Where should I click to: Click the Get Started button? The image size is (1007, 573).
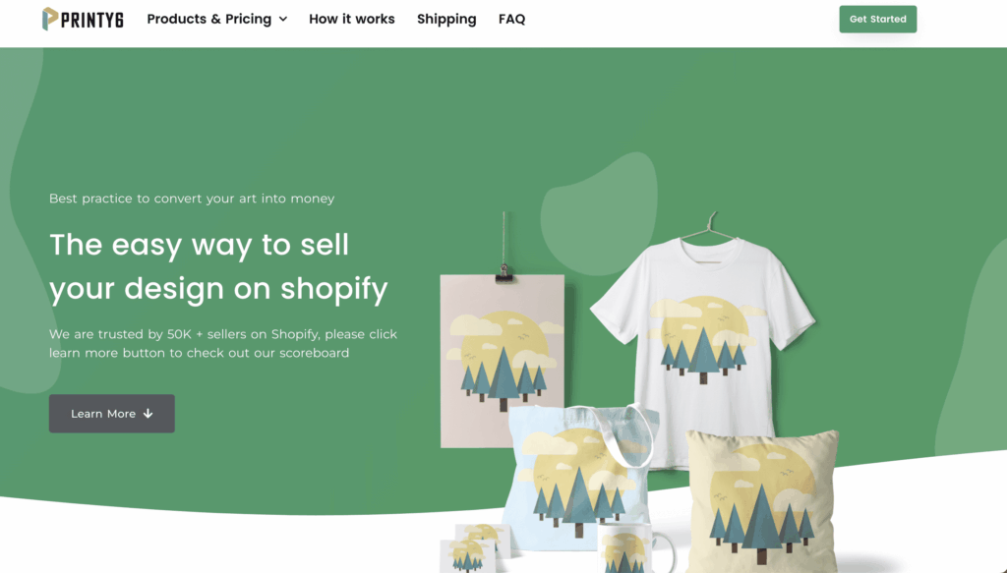(878, 20)
